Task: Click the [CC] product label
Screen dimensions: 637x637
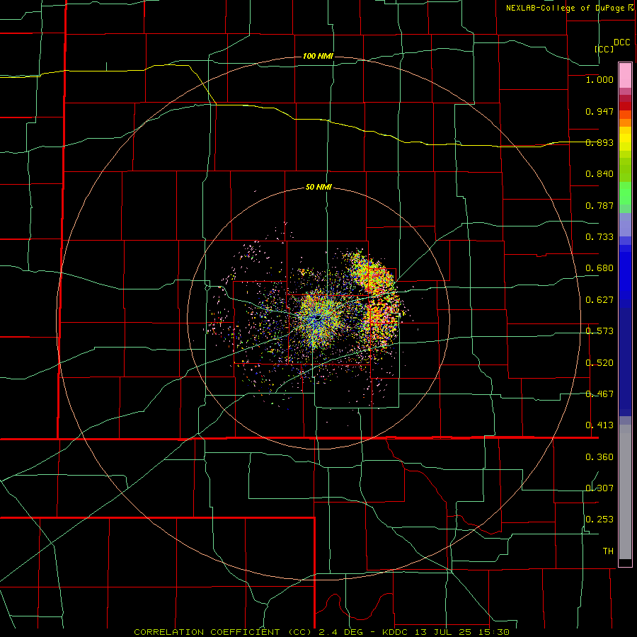Action: click(604, 49)
